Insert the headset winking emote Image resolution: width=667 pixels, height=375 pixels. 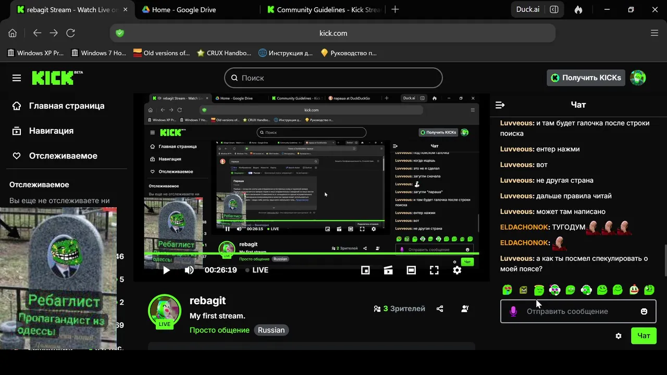click(586, 290)
